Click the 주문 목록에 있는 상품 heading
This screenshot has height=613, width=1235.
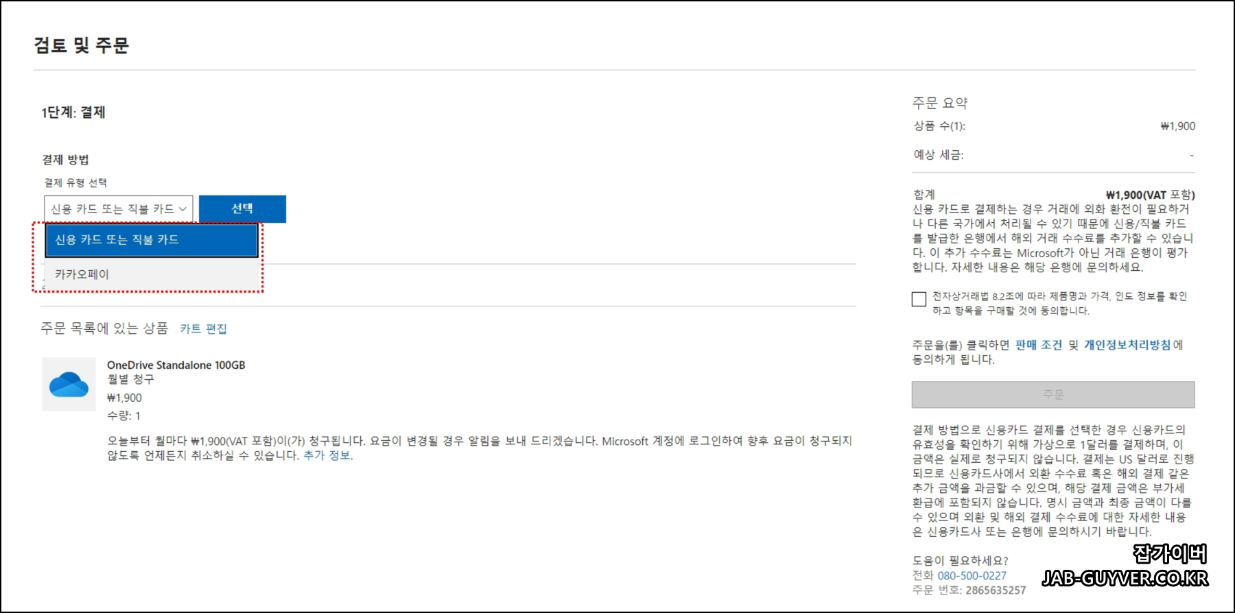tap(104, 328)
